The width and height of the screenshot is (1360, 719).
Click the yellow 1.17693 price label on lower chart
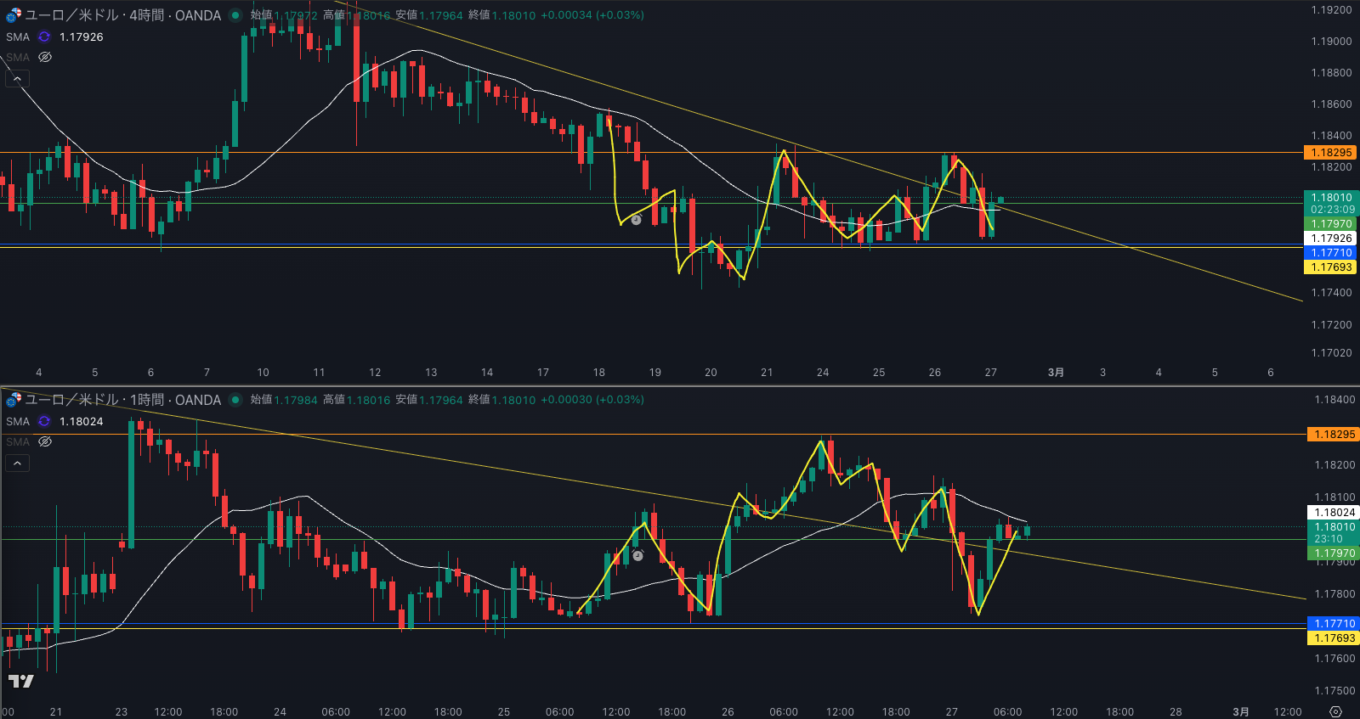(x=1334, y=638)
